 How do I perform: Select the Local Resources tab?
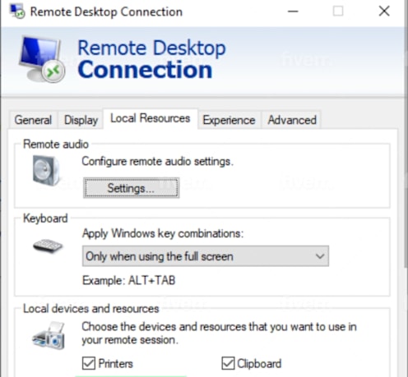[151, 118]
